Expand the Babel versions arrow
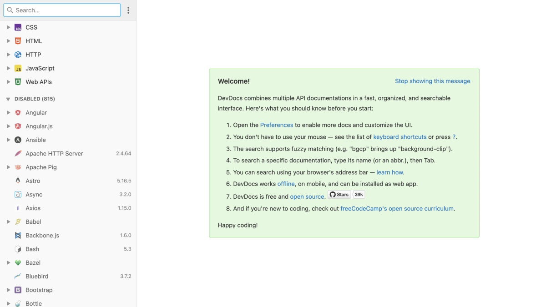 [8, 222]
